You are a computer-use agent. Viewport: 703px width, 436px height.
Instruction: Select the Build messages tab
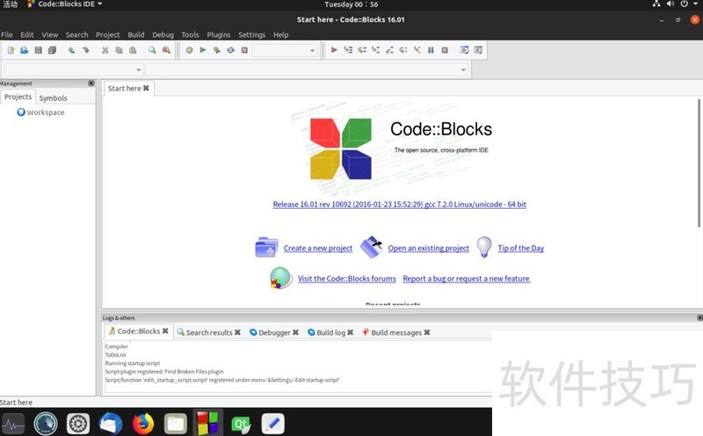(x=396, y=332)
